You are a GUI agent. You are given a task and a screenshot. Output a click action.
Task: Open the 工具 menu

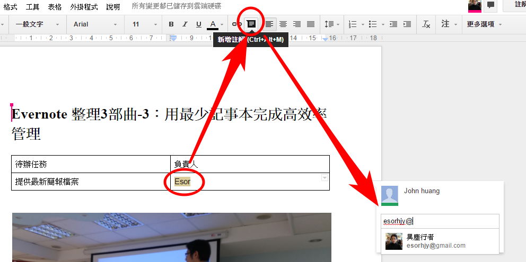32,6
